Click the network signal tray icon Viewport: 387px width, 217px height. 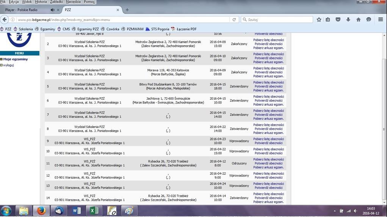[x=348, y=211]
